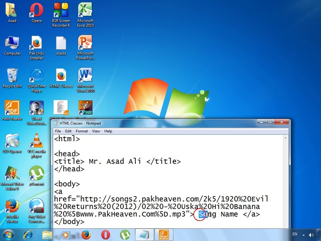Click the Notepad scrollbar up arrow
The width and height of the screenshot is (321, 241).
[x=285, y=138]
